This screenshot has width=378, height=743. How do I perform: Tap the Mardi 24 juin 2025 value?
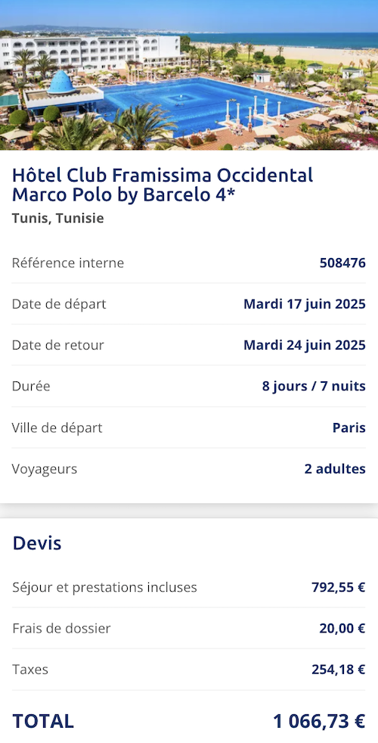pyautogui.click(x=305, y=345)
